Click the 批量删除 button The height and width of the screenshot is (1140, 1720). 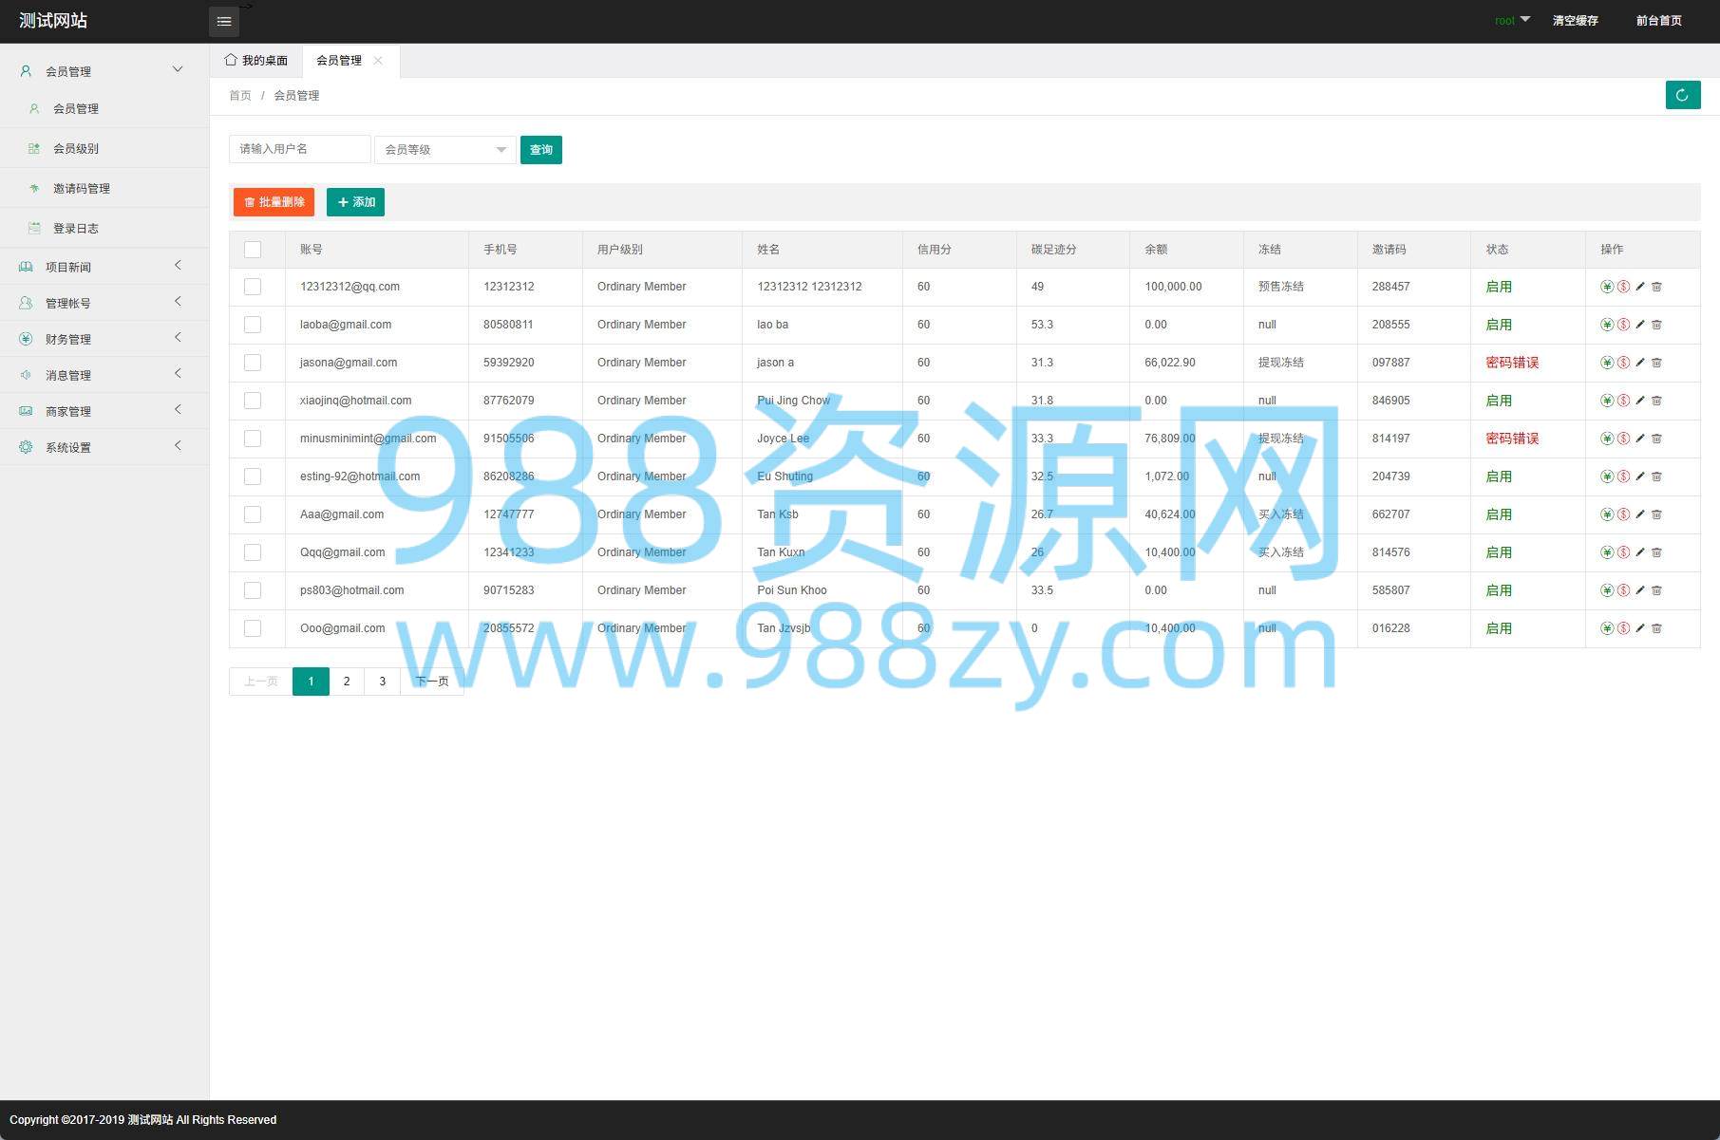tap(274, 202)
